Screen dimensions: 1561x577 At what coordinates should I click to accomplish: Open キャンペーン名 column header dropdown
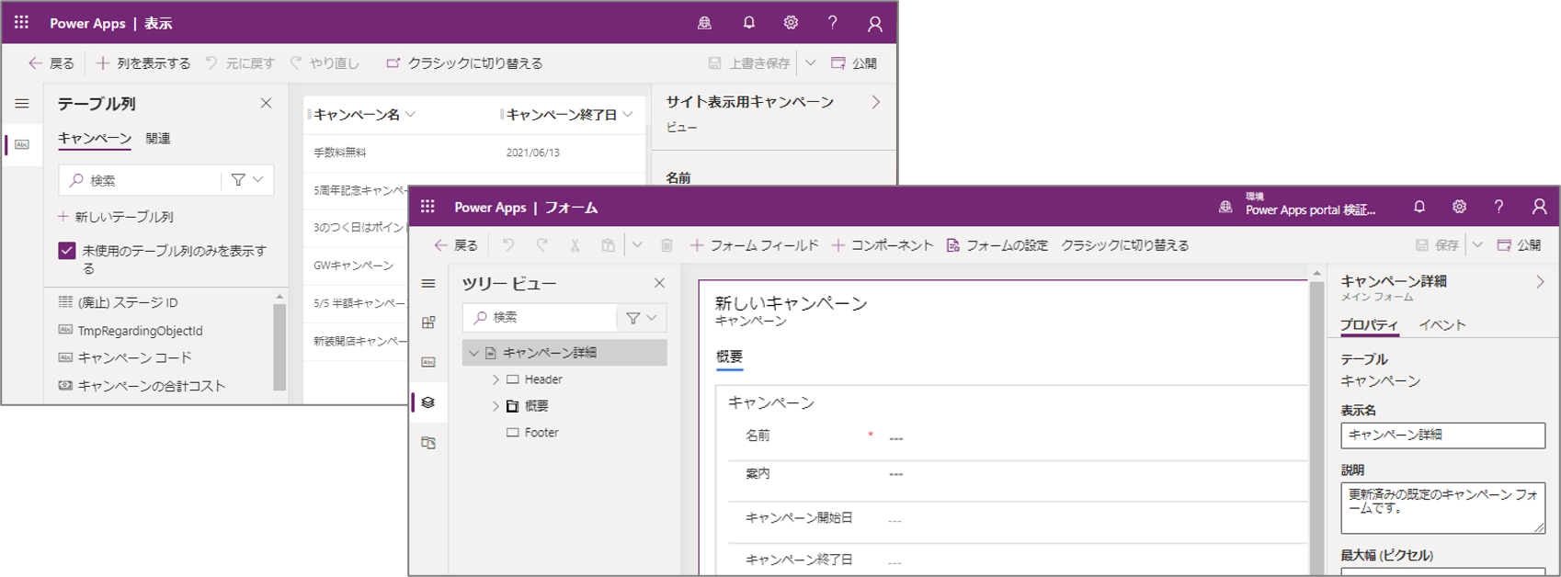click(x=411, y=115)
